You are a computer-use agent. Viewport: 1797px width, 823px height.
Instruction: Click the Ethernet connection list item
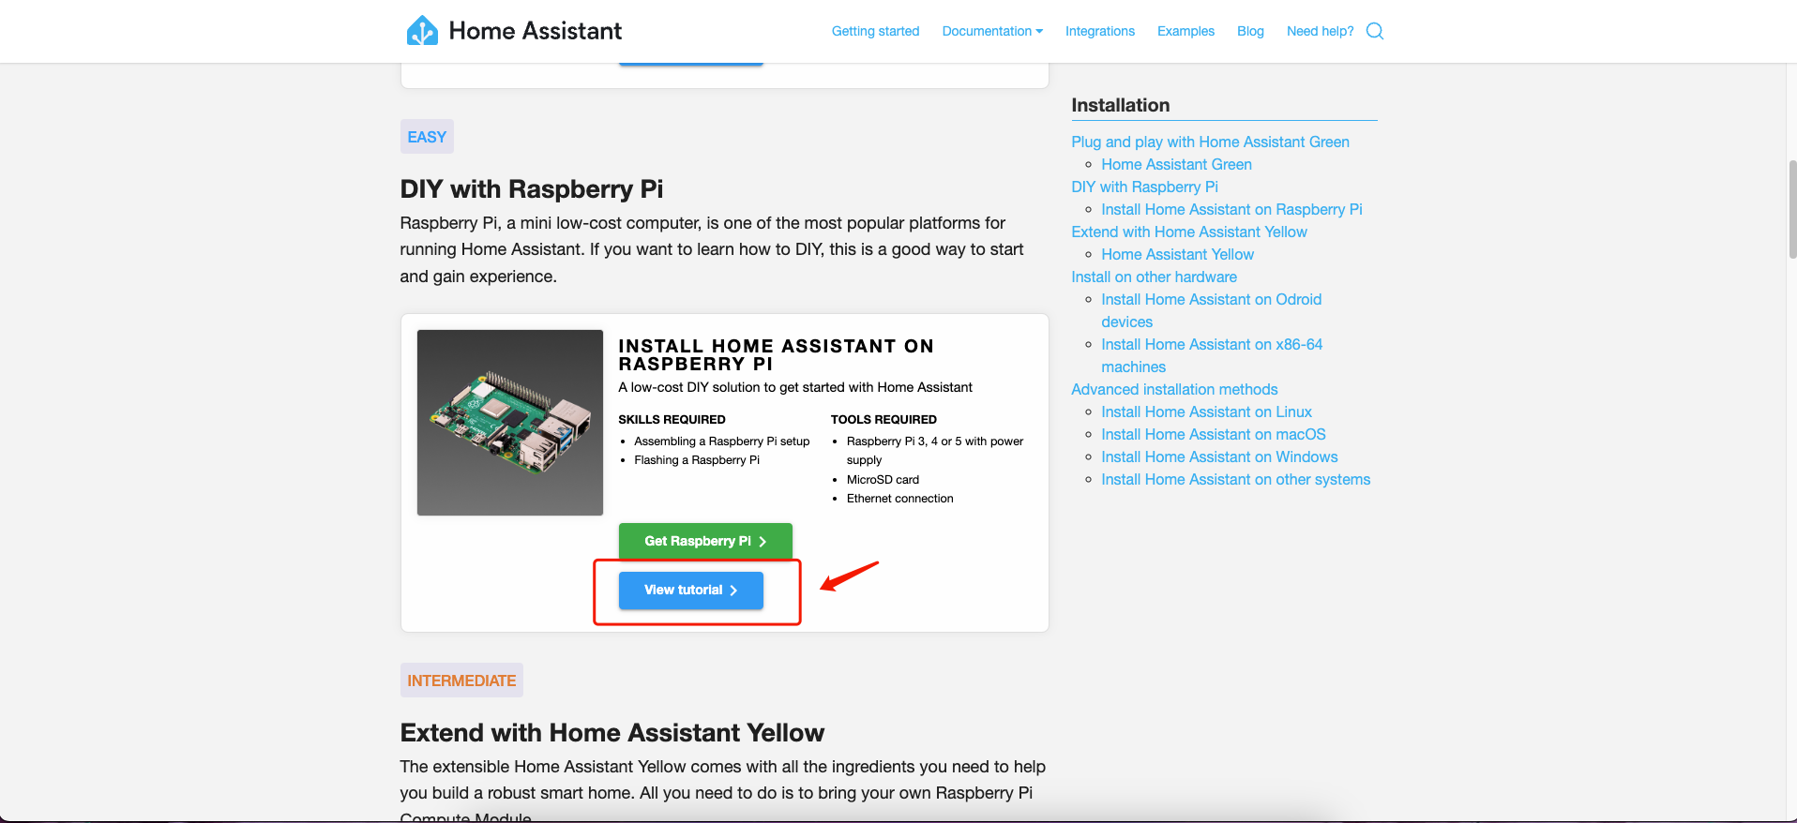click(899, 499)
